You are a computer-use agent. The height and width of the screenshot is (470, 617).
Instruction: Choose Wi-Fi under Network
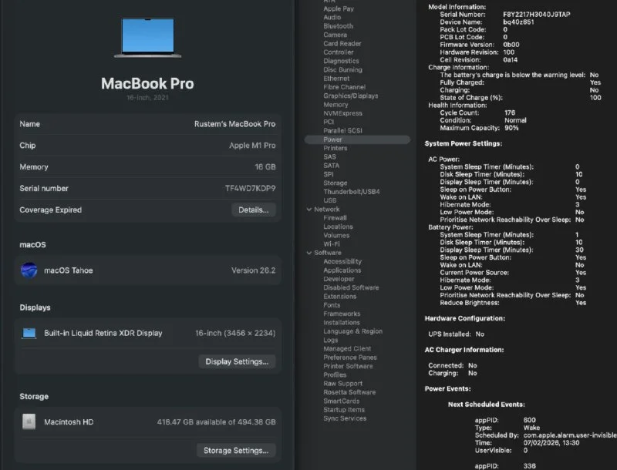pyautogui.click(x=332, y=243)
